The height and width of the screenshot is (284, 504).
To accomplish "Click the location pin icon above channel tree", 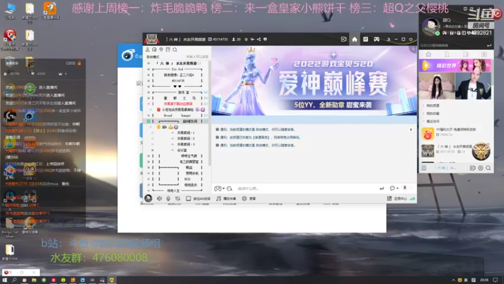I will 161,50.
